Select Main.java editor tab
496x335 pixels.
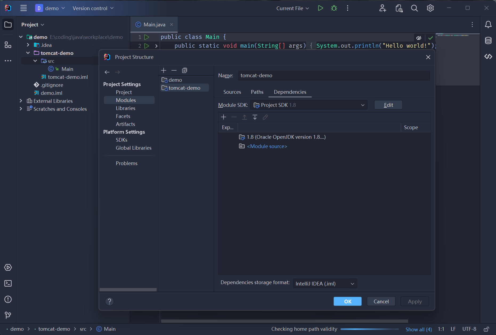point(154,24)
